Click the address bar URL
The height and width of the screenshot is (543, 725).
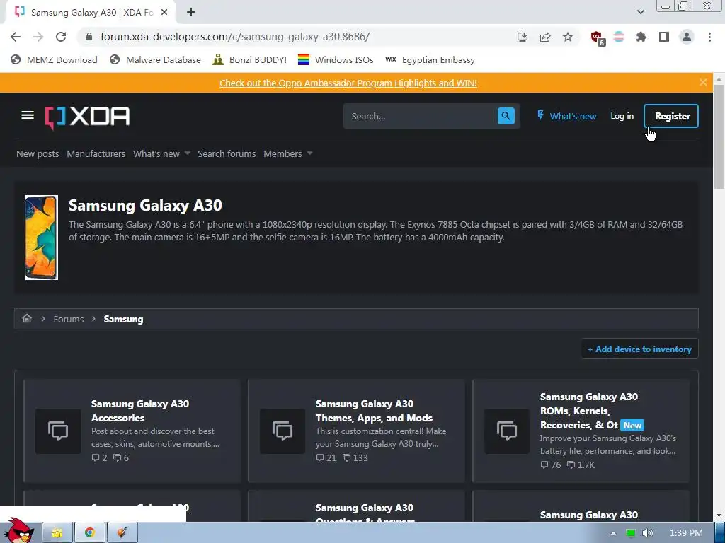[x=235, y=37]
